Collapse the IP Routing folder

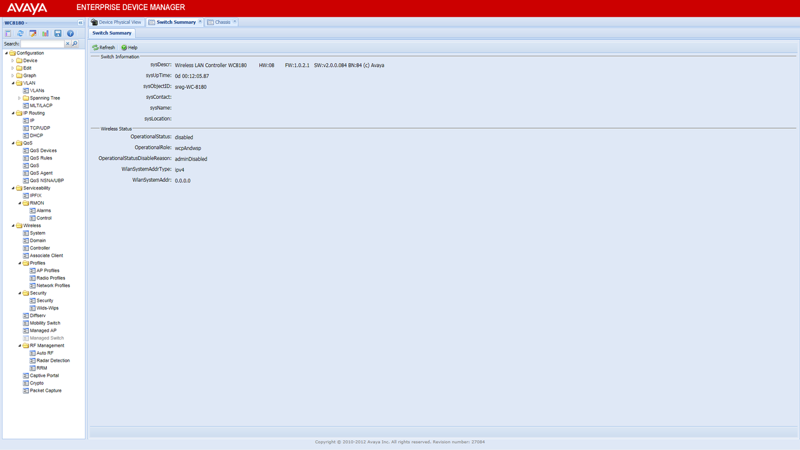click(x=12, y=113)
